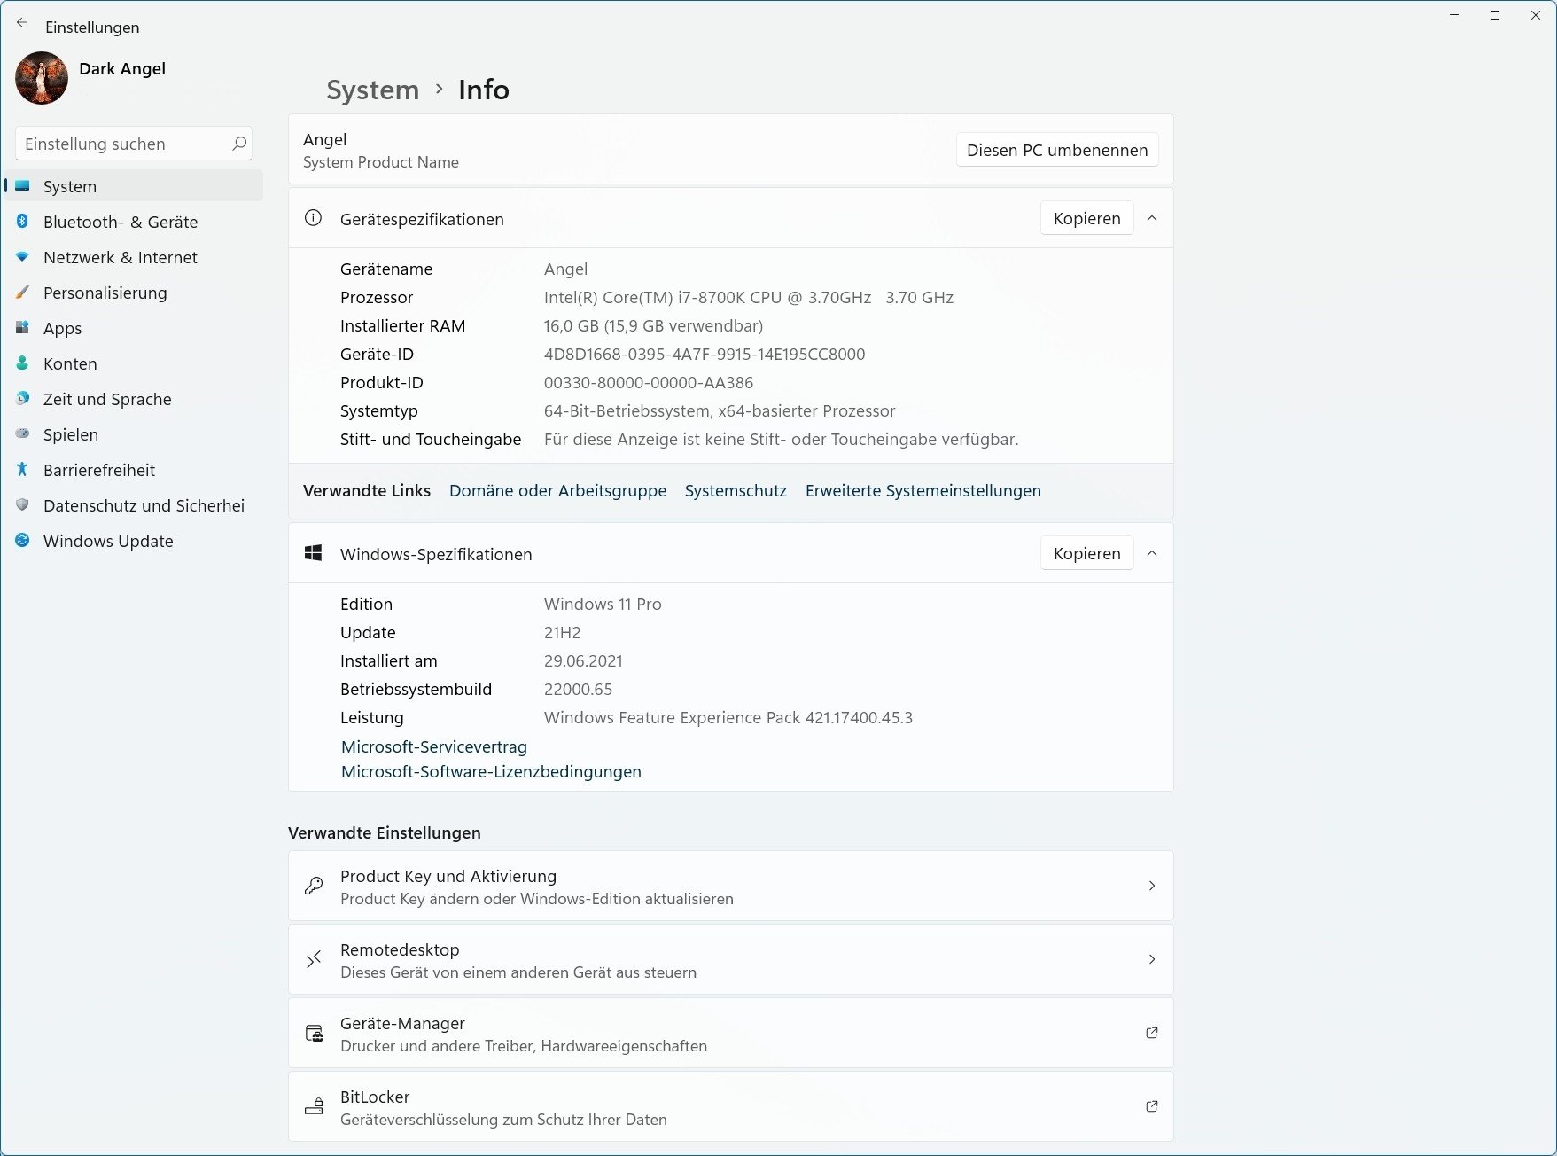Viewport: 1557px width, 1156px height.
Task: Click the Apps icon in sidebar
Action: click(x=23, y=328)
